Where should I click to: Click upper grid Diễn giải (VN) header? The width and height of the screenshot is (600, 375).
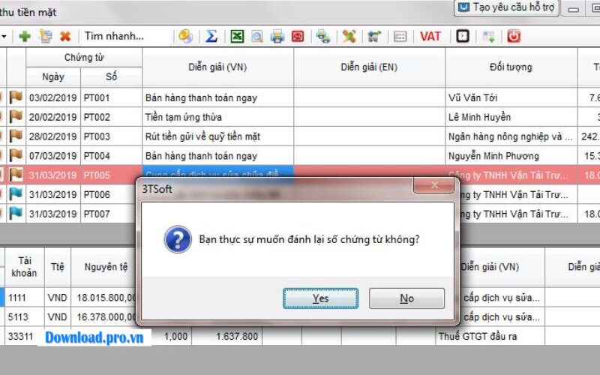(217, 67)
